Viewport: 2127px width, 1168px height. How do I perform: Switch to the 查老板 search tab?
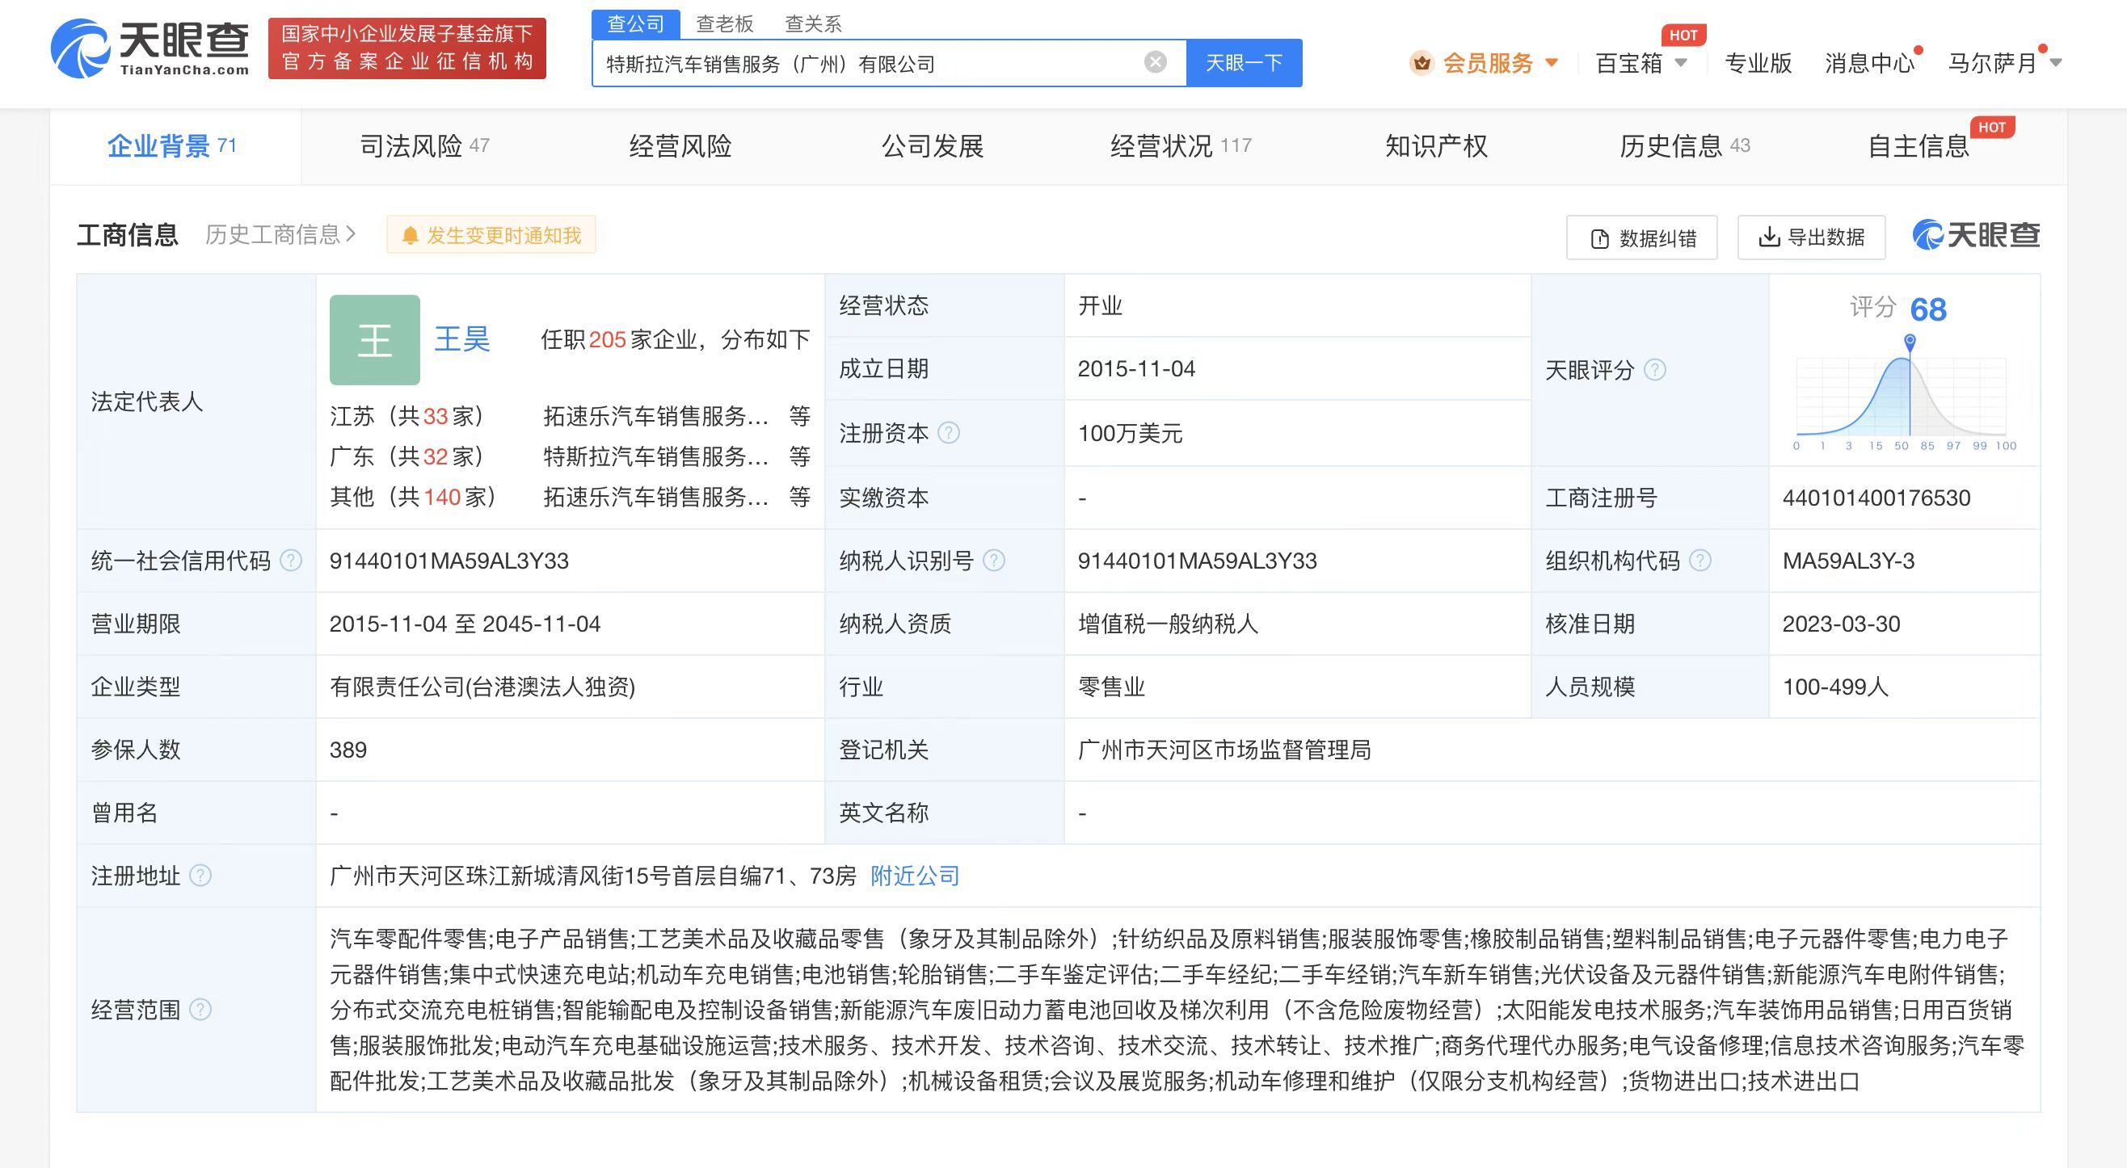point(724,24)
